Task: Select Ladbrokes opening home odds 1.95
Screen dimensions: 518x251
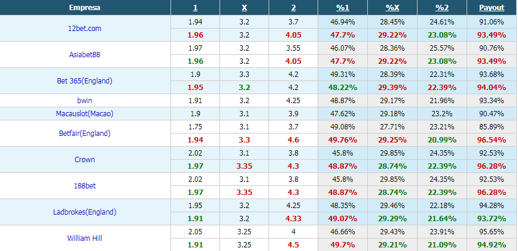Action: (x=195, y=206)
